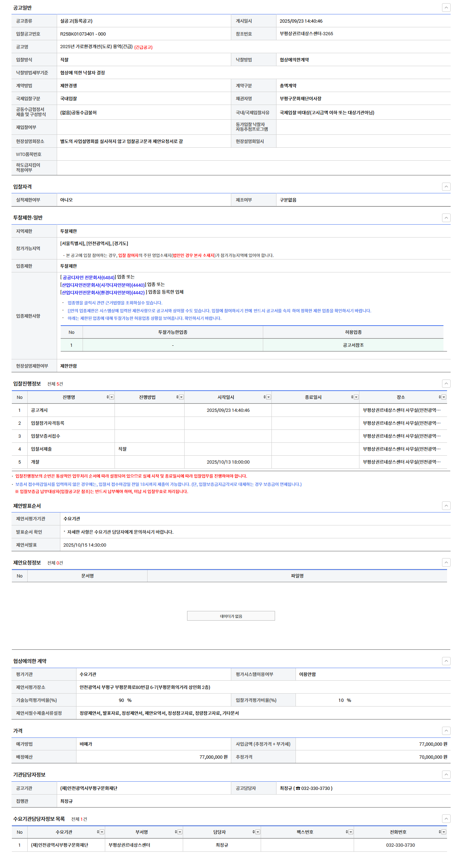This screenshot has height=860, width=465.
Task: Collapse the 협상에의한 계약 section
Action: (x=446, y=661)
